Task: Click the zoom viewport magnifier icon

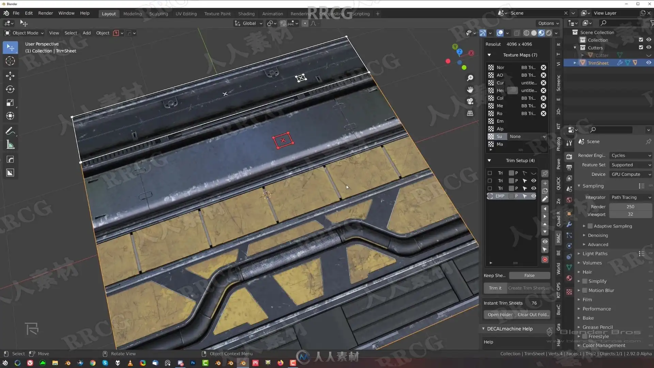Action: 470,78
